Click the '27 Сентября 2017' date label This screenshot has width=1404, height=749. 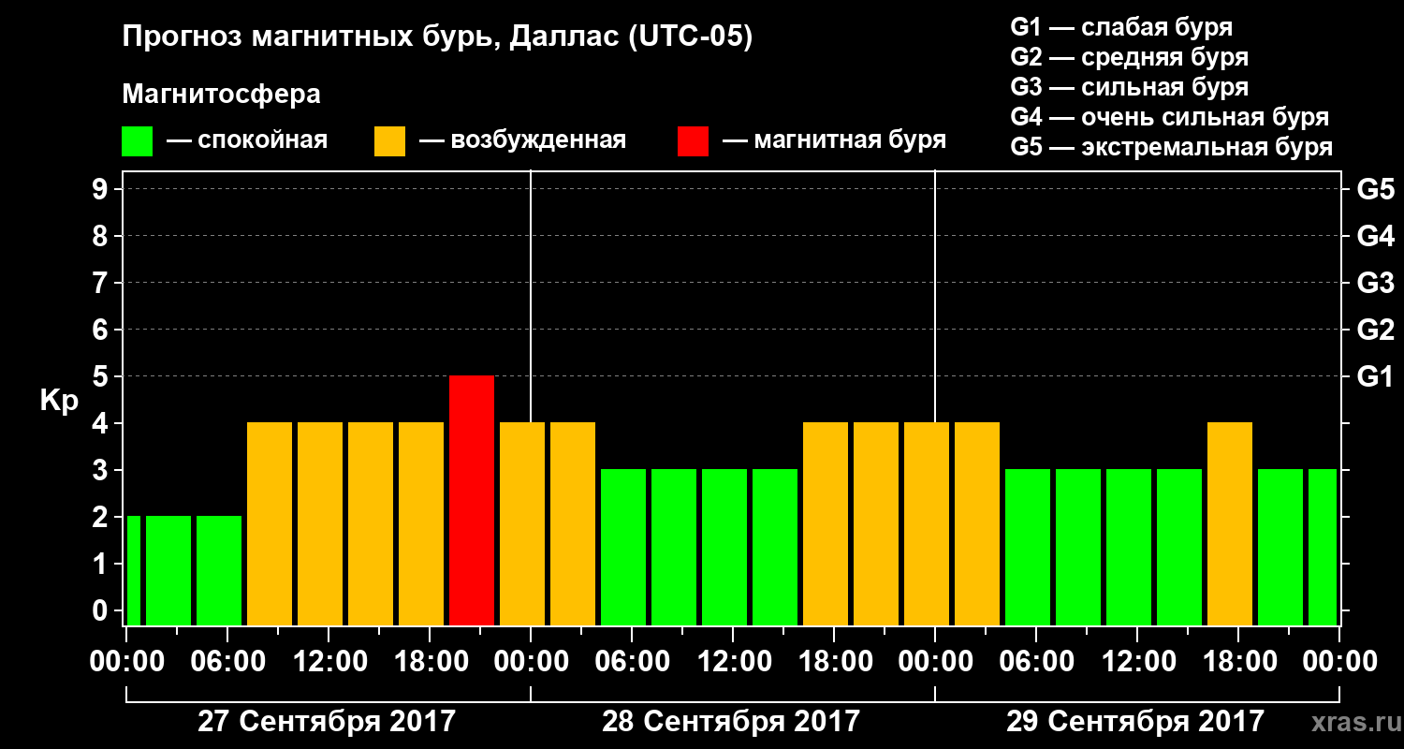point(327,722)
